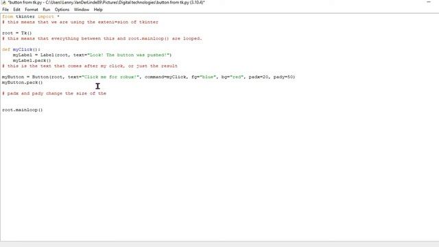Click the comment about root.mainloop() being looped
The width and height of the screenshot is (439, 247).
[102, 38]
